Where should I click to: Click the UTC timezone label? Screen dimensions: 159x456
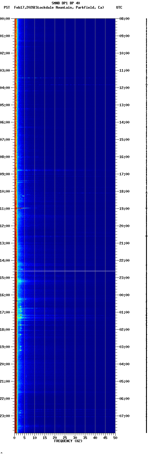(x=119, y=7)
